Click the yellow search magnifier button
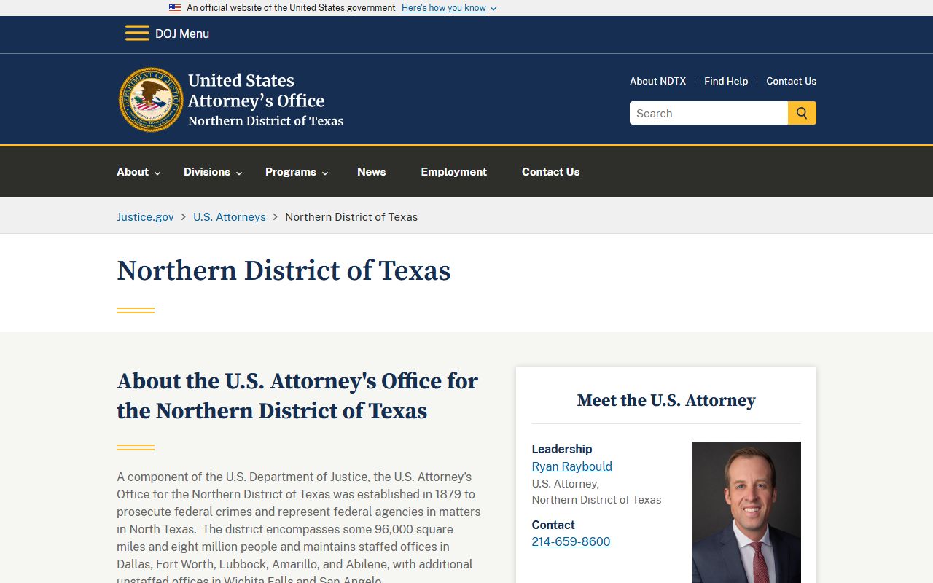 (x=802, y=113)
